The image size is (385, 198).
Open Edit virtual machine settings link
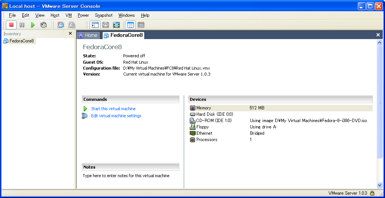(116, 116)
